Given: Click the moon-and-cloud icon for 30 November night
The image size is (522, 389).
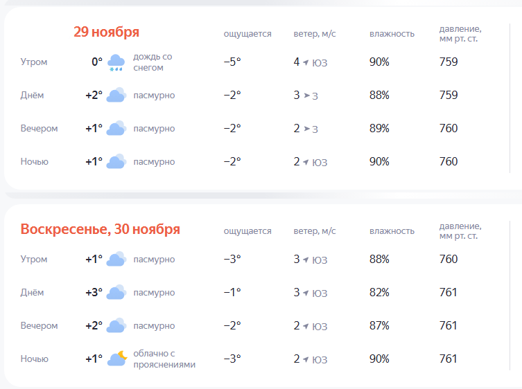Looking at the screenshot, I should (x=116, y=359).
